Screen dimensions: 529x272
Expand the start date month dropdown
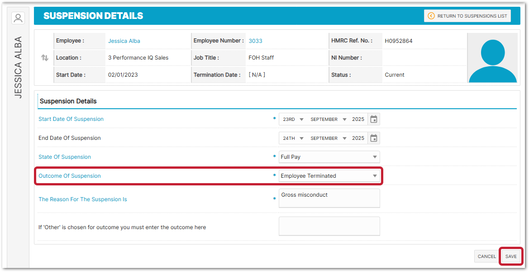click(328, 120)
